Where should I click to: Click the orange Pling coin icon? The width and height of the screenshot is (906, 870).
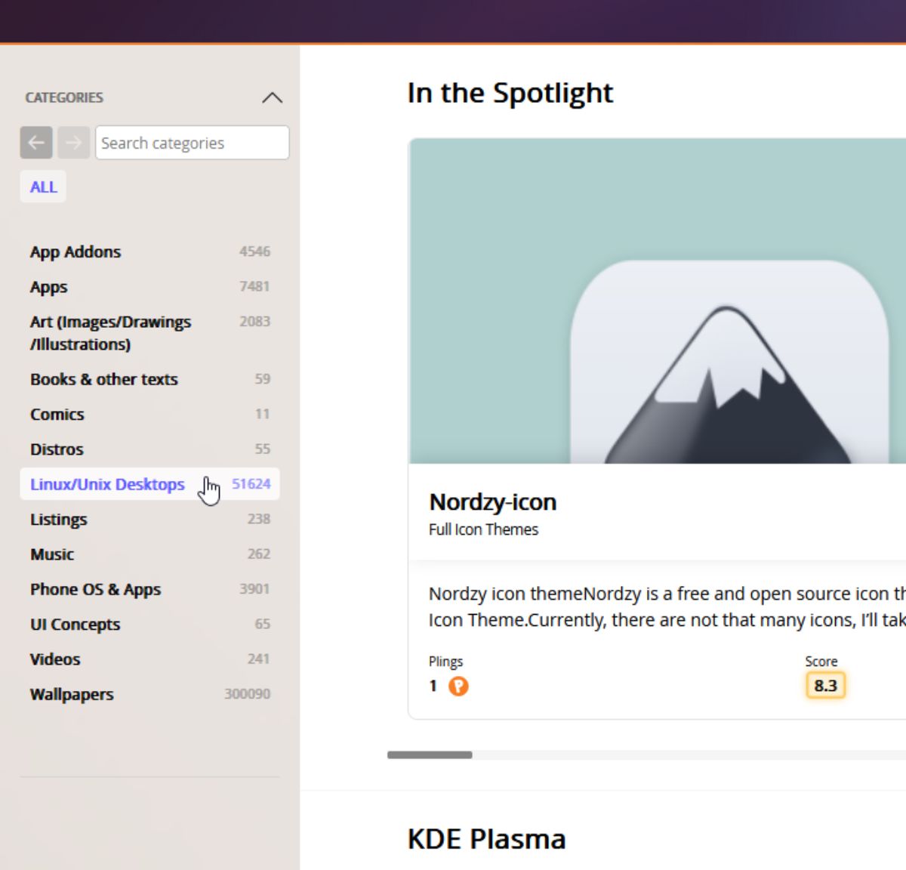(x=458, y=686)
